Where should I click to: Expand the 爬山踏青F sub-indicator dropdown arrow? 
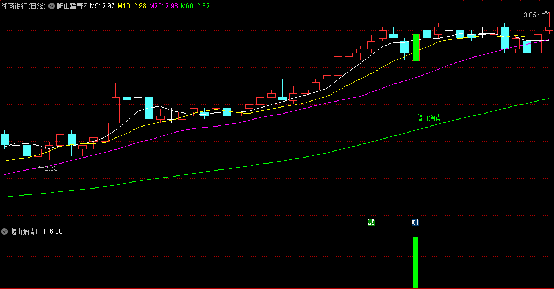click(4, 231)
